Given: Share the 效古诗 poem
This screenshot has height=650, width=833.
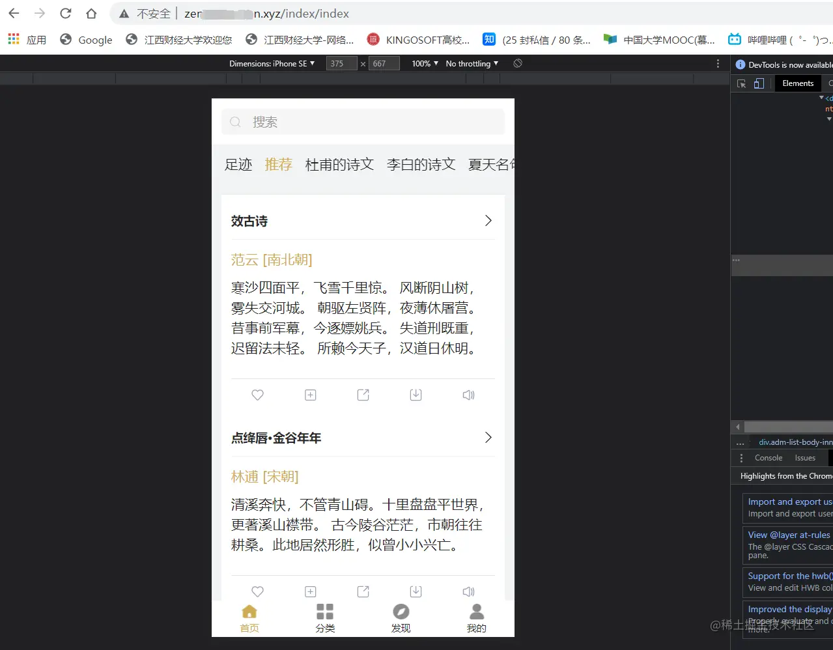Looking at the screenshot, I should 363,395.
